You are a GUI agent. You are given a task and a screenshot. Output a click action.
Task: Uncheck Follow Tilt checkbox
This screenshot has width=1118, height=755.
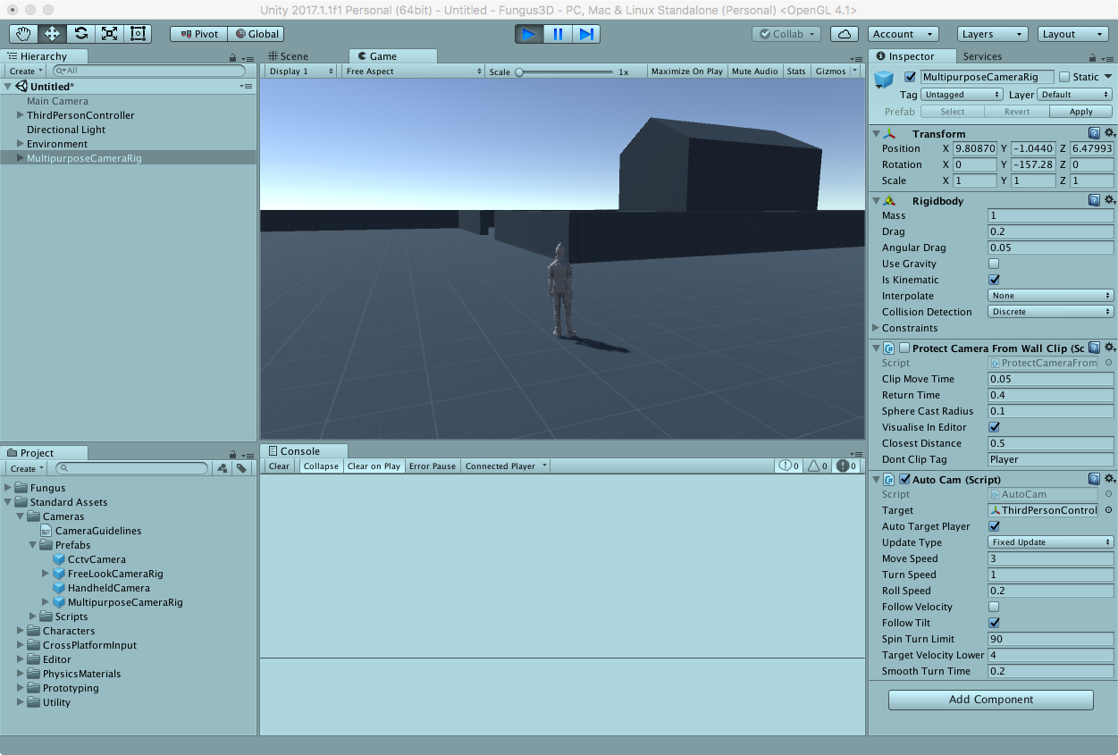point(994,623)
